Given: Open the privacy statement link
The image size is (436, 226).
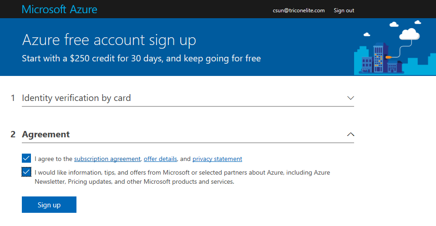Looking at the screenshot, I should tap(217, 159).
